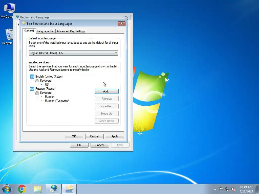Click the RU language badge icon
The width and height of the screenshot is (259, 194).
[32, 89]
